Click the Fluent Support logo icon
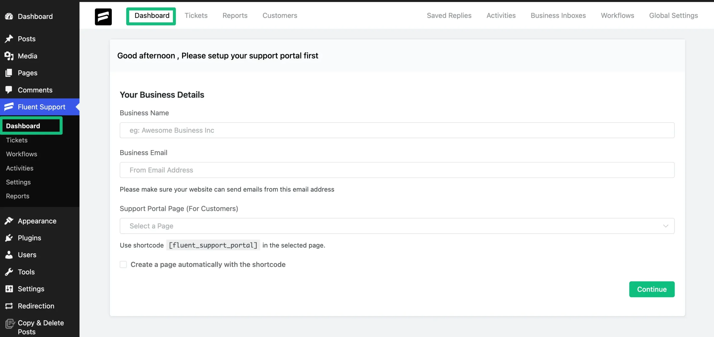 click(x=103, y=17)
